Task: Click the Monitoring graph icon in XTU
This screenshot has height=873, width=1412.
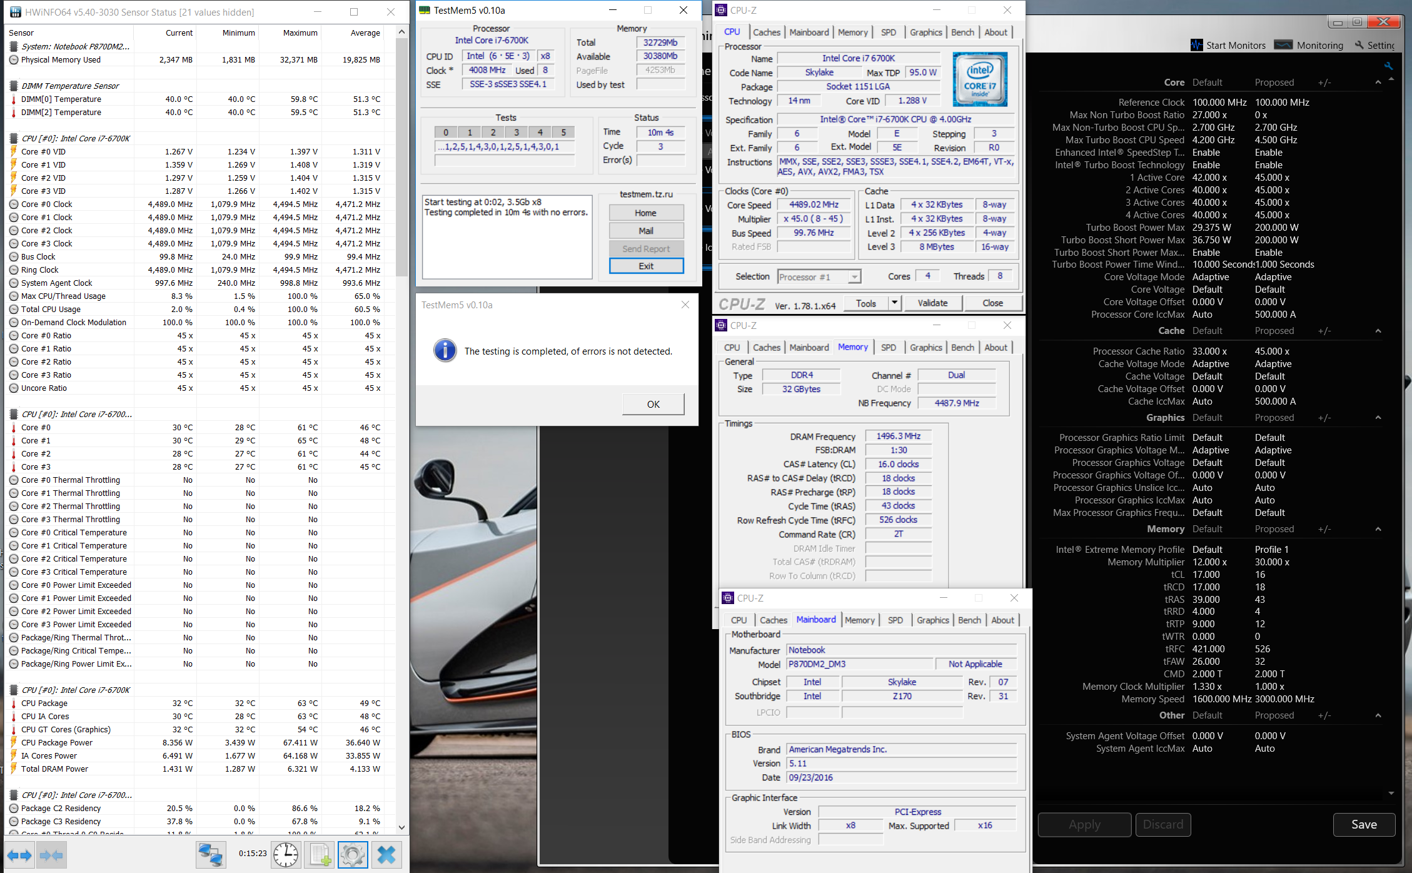Action: tap(1283, 45)
